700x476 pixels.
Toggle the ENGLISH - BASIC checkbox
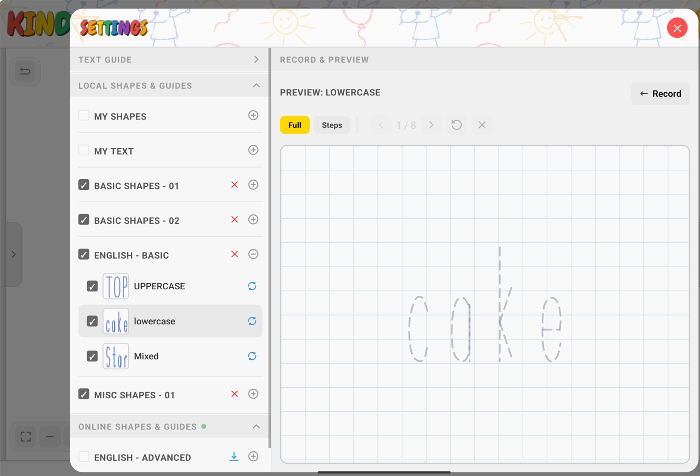(84, 255)
